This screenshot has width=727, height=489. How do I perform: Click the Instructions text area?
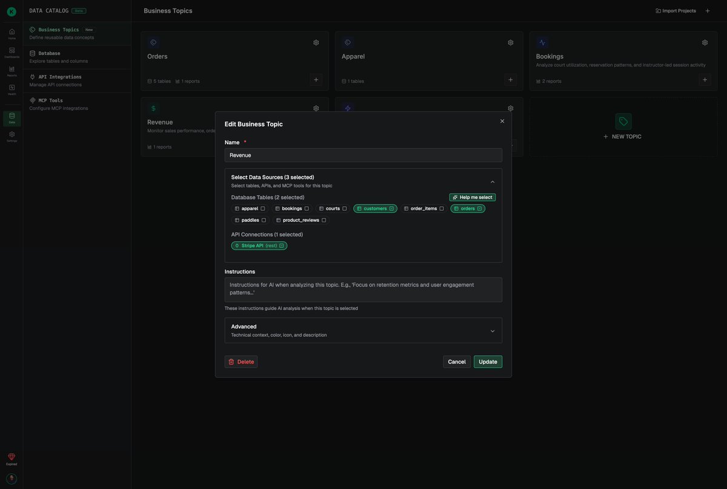tap(363, 290)
